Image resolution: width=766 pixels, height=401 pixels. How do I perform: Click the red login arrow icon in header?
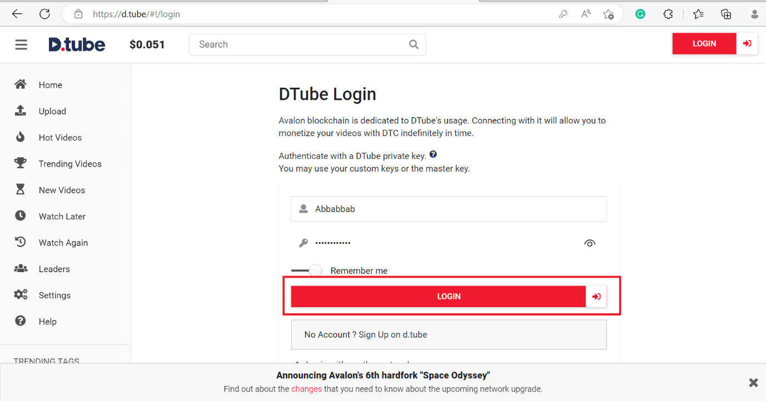pyautogui.click(x=747, y=43)
